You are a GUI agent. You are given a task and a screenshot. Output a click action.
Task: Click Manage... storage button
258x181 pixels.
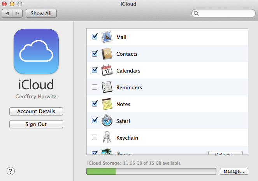(234, 171)
